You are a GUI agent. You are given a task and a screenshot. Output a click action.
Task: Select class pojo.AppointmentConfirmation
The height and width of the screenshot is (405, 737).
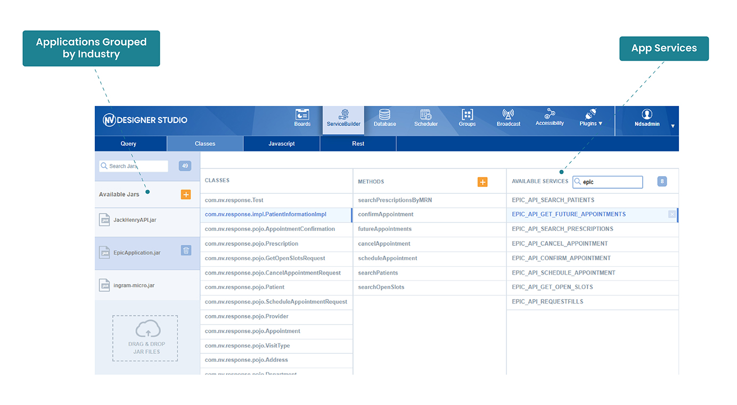[276, 229]
